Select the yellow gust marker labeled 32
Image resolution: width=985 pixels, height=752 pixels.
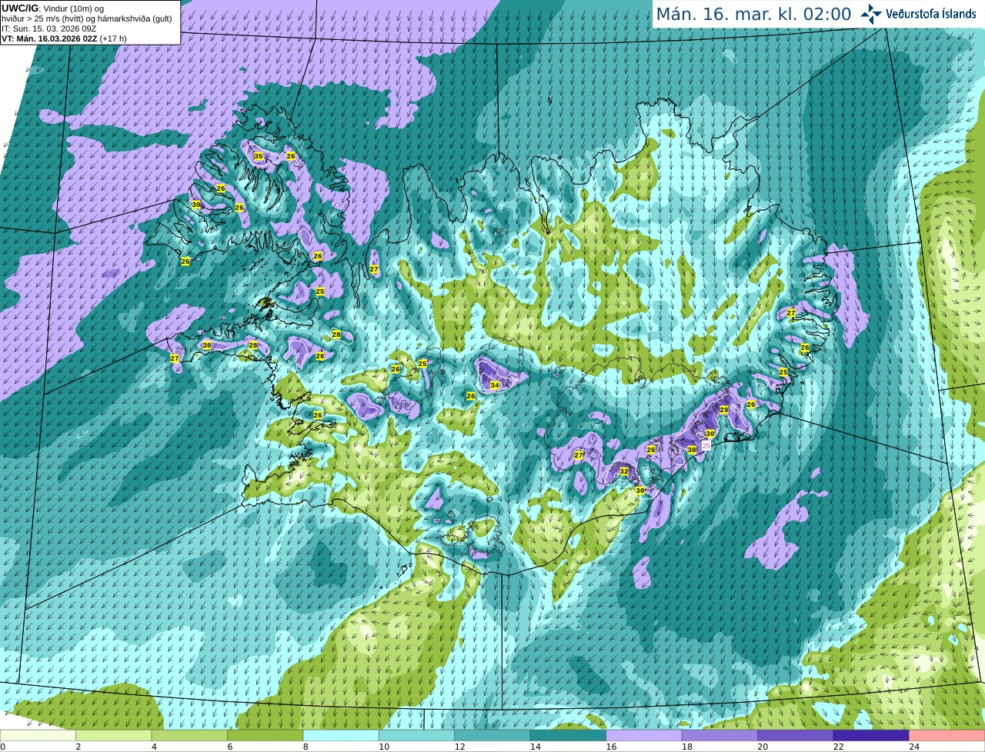[x=624, y=471]
